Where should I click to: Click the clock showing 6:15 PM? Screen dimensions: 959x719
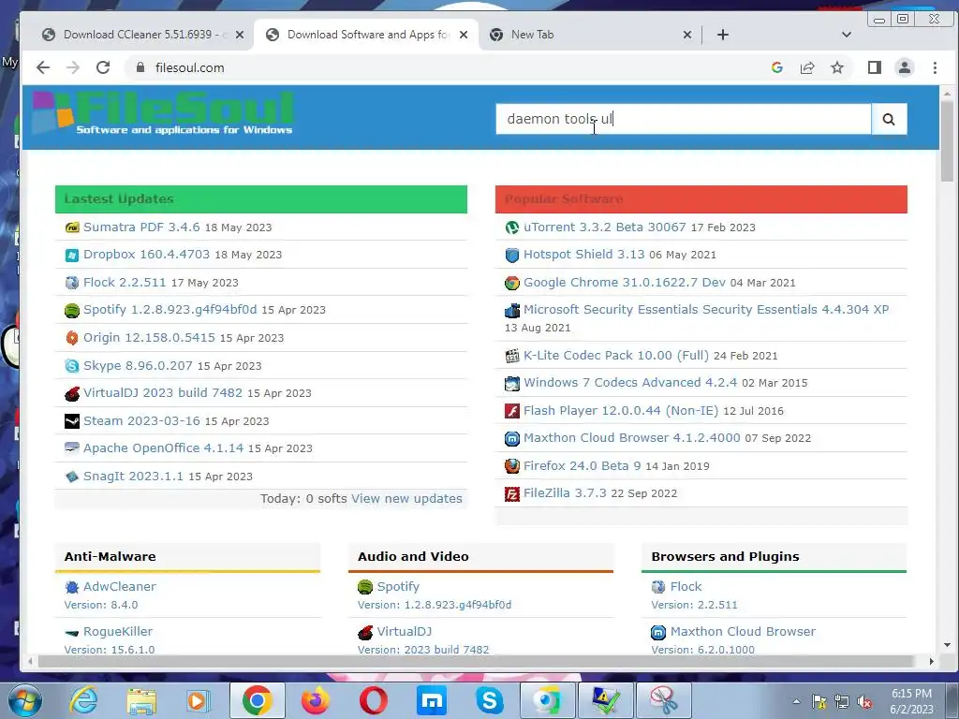(911, 701)
